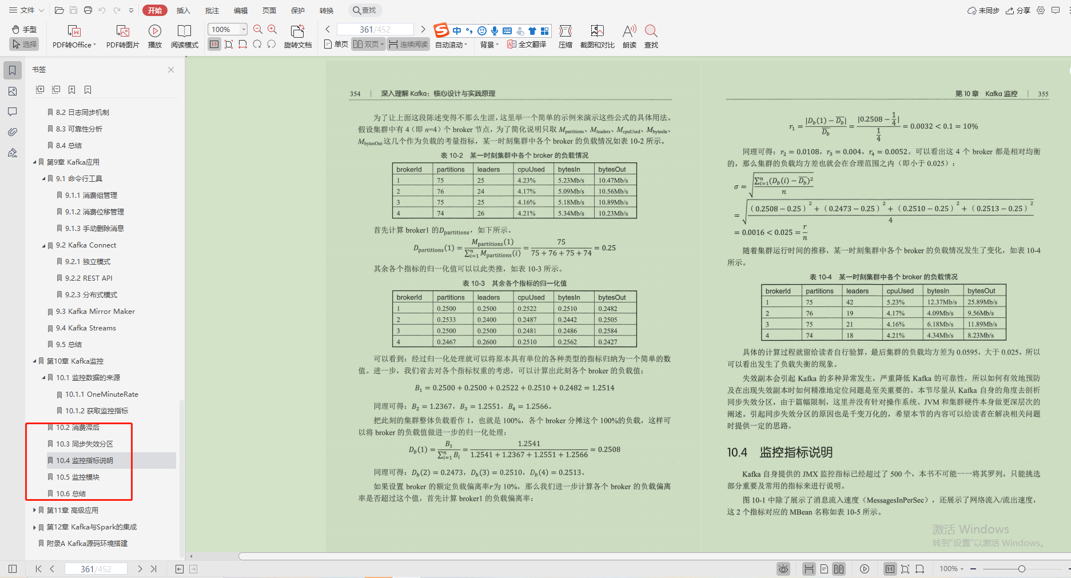Collapse 9.2 Kafka Connect bookmark
The height and width of the screenshot is (578, 1071).
(x=43, y=245)
